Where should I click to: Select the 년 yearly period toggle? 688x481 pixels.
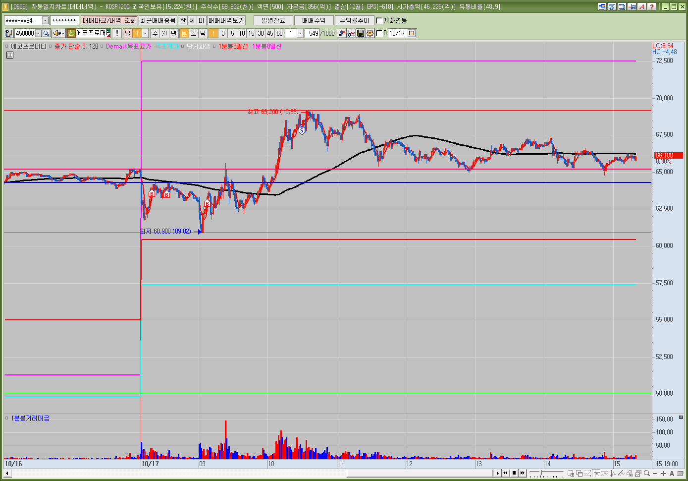[173, 33]
